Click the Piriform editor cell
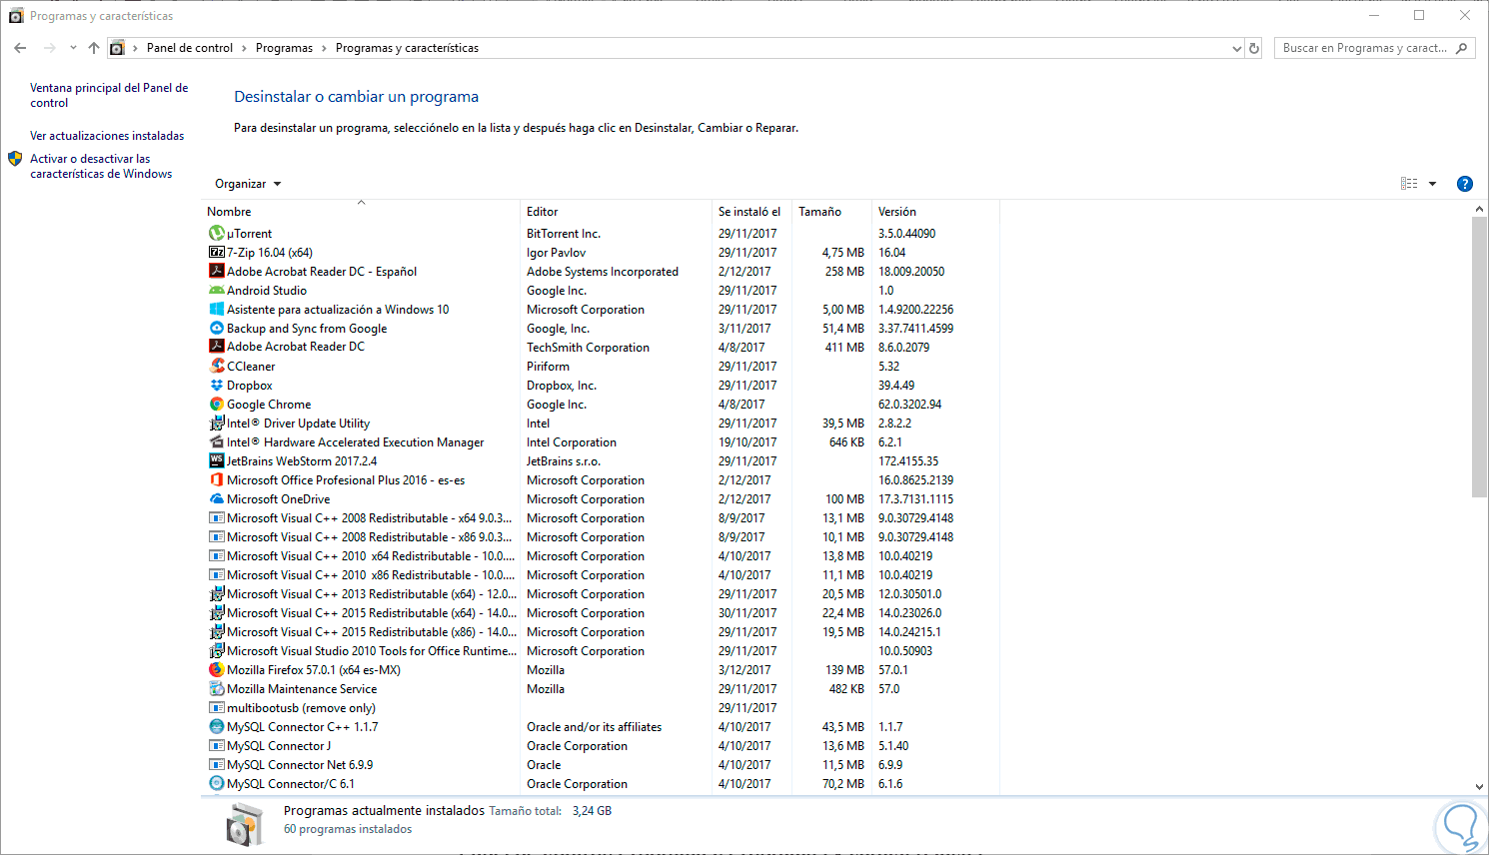Viewport: 1489px width, 855px height. (x=548, y=367)
